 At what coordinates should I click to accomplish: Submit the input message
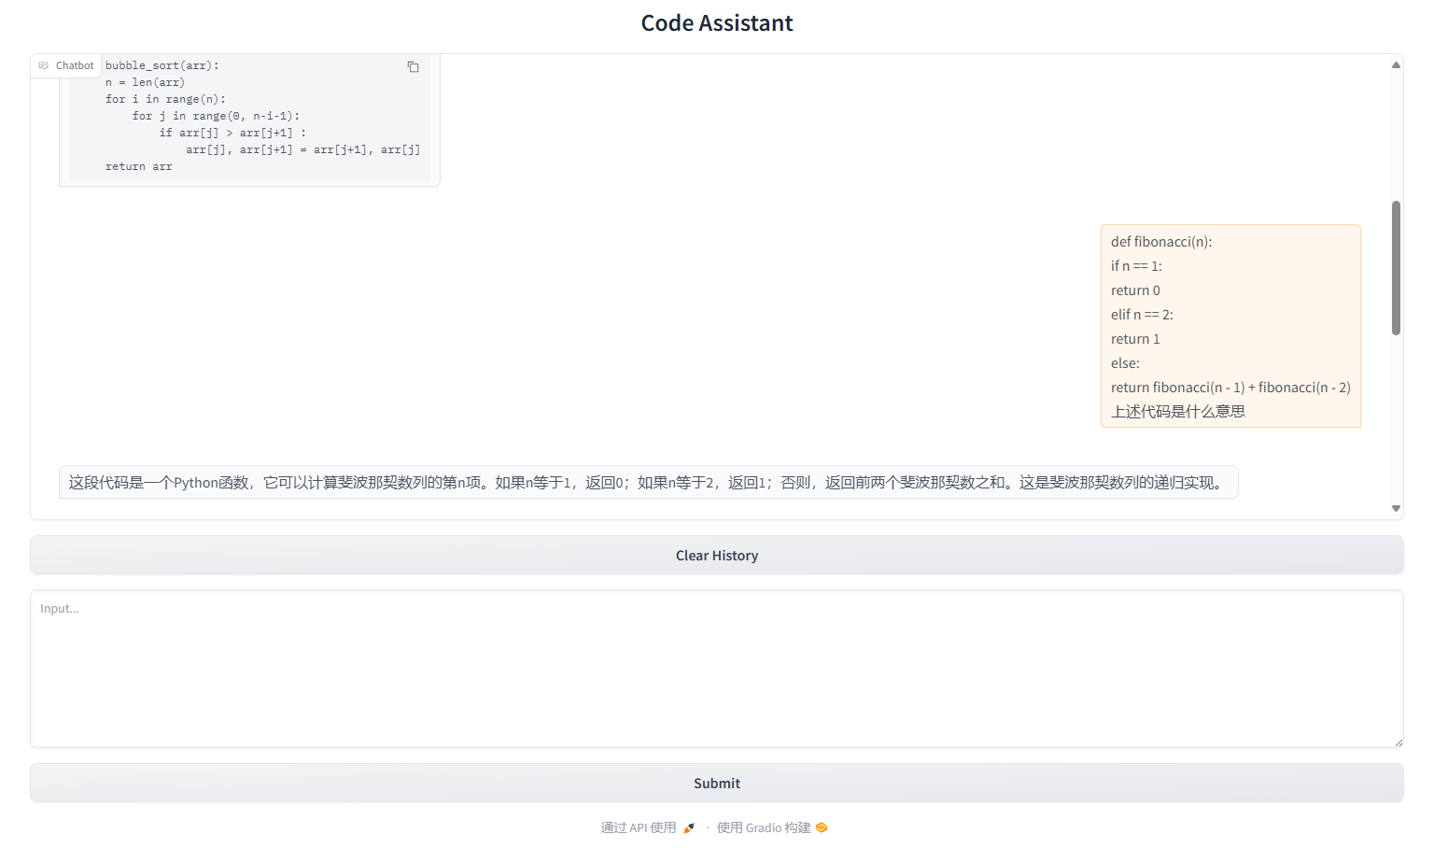pyautogui.click(x=717, y=784)
